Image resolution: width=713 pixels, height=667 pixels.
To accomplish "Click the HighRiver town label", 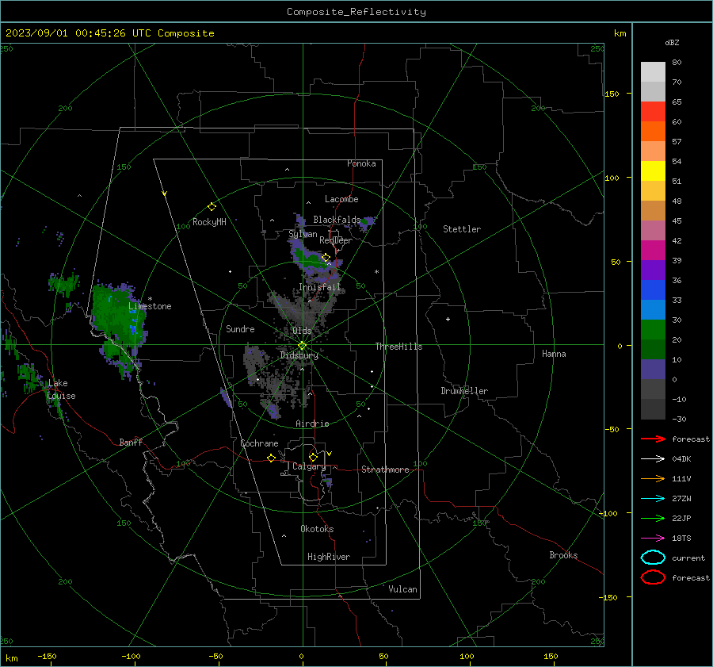I will point(328,557).
